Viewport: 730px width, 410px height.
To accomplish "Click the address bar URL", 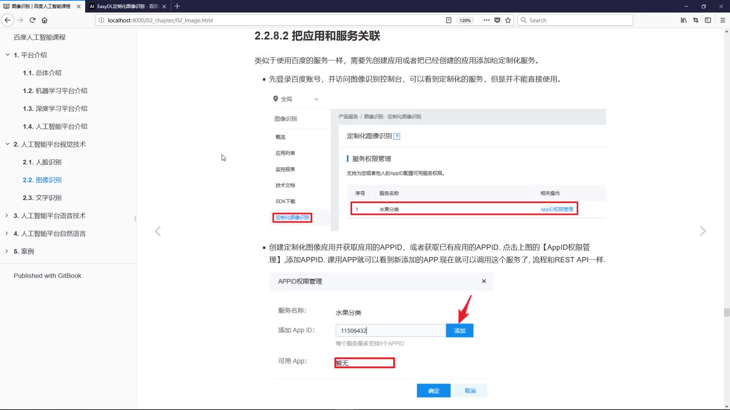I will pos(160,20).
